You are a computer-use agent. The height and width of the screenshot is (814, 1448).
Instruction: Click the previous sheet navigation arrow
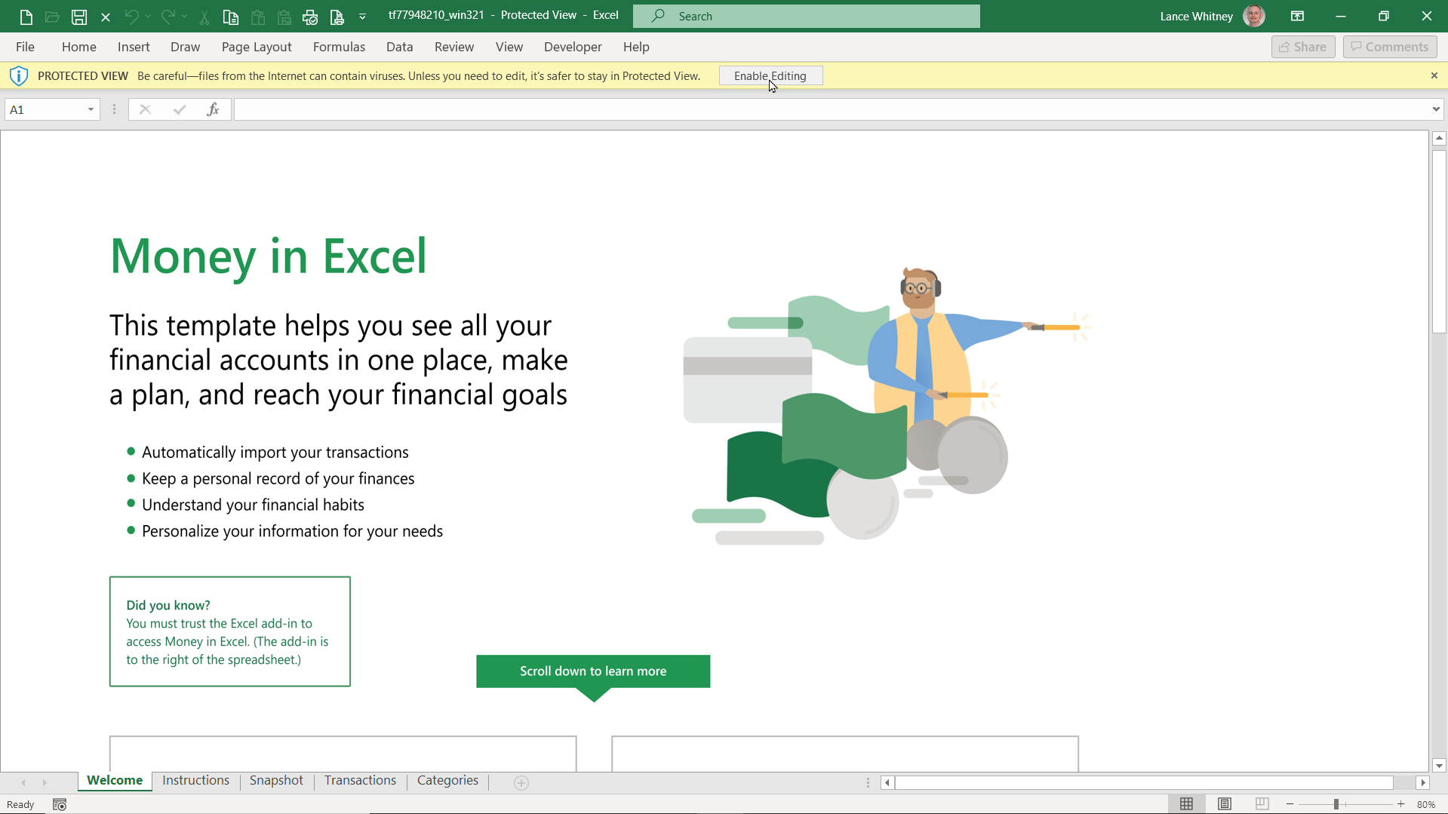23,783
